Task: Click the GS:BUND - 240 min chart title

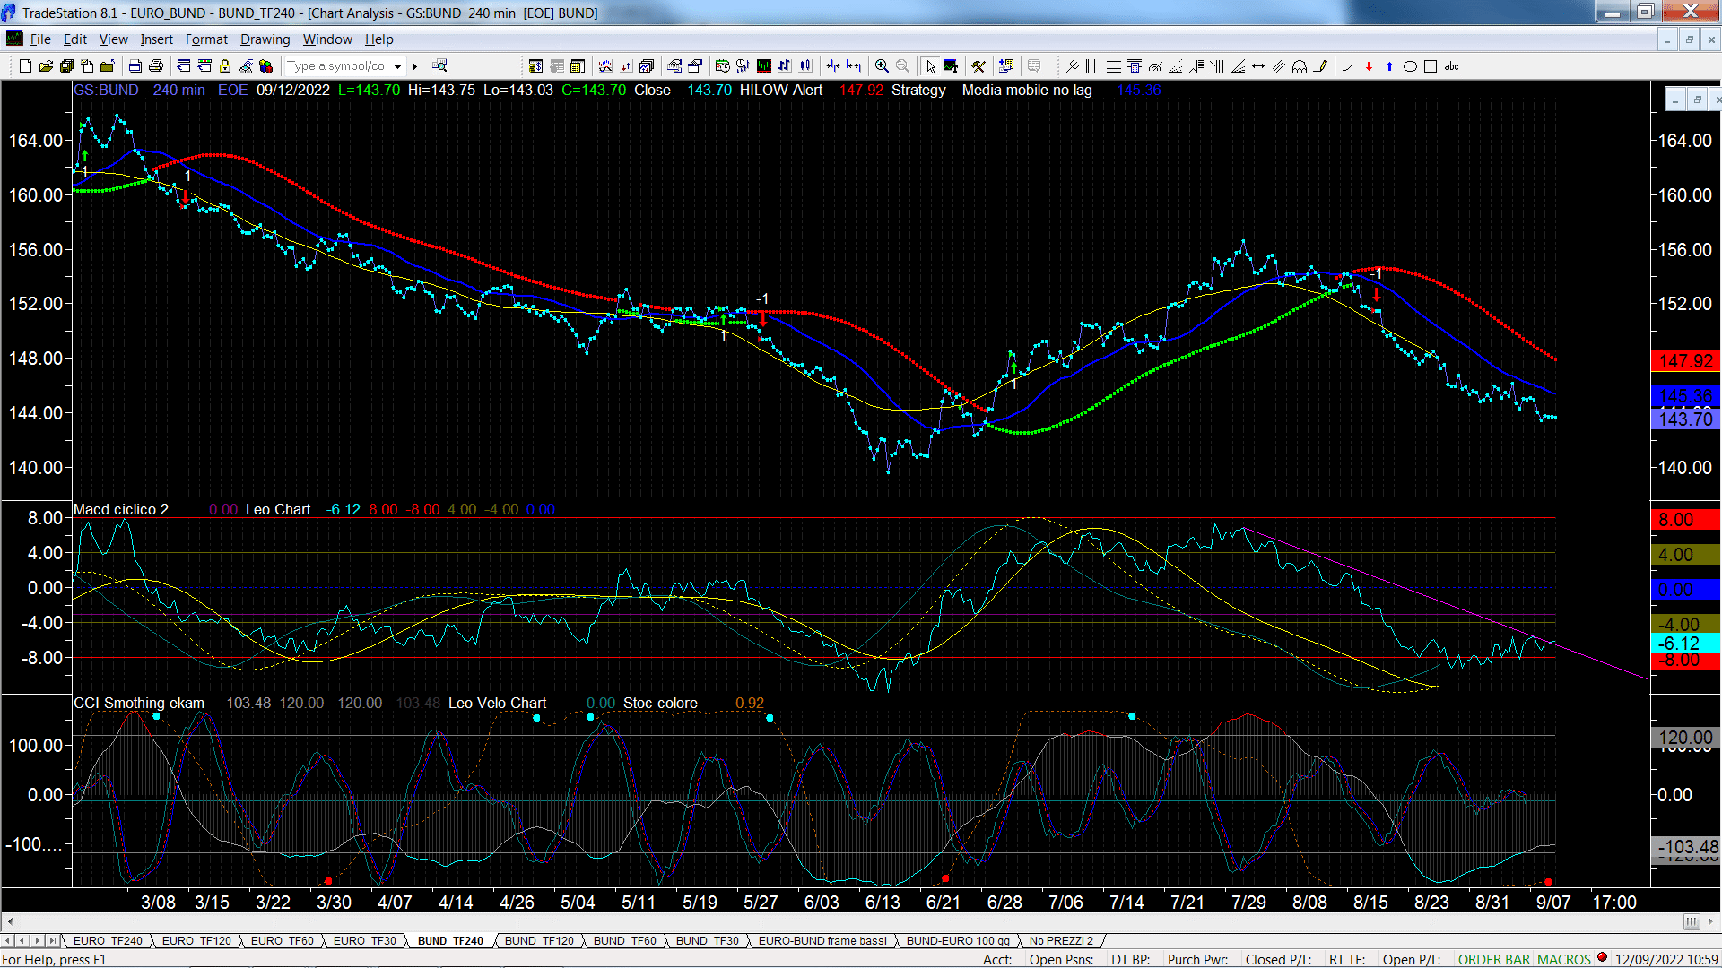Action: tap(139, 90)
